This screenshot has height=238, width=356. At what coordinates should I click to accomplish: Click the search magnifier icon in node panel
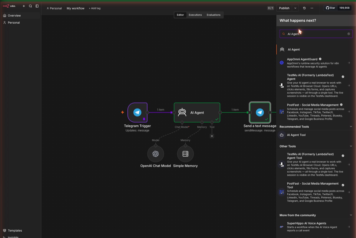284,34
